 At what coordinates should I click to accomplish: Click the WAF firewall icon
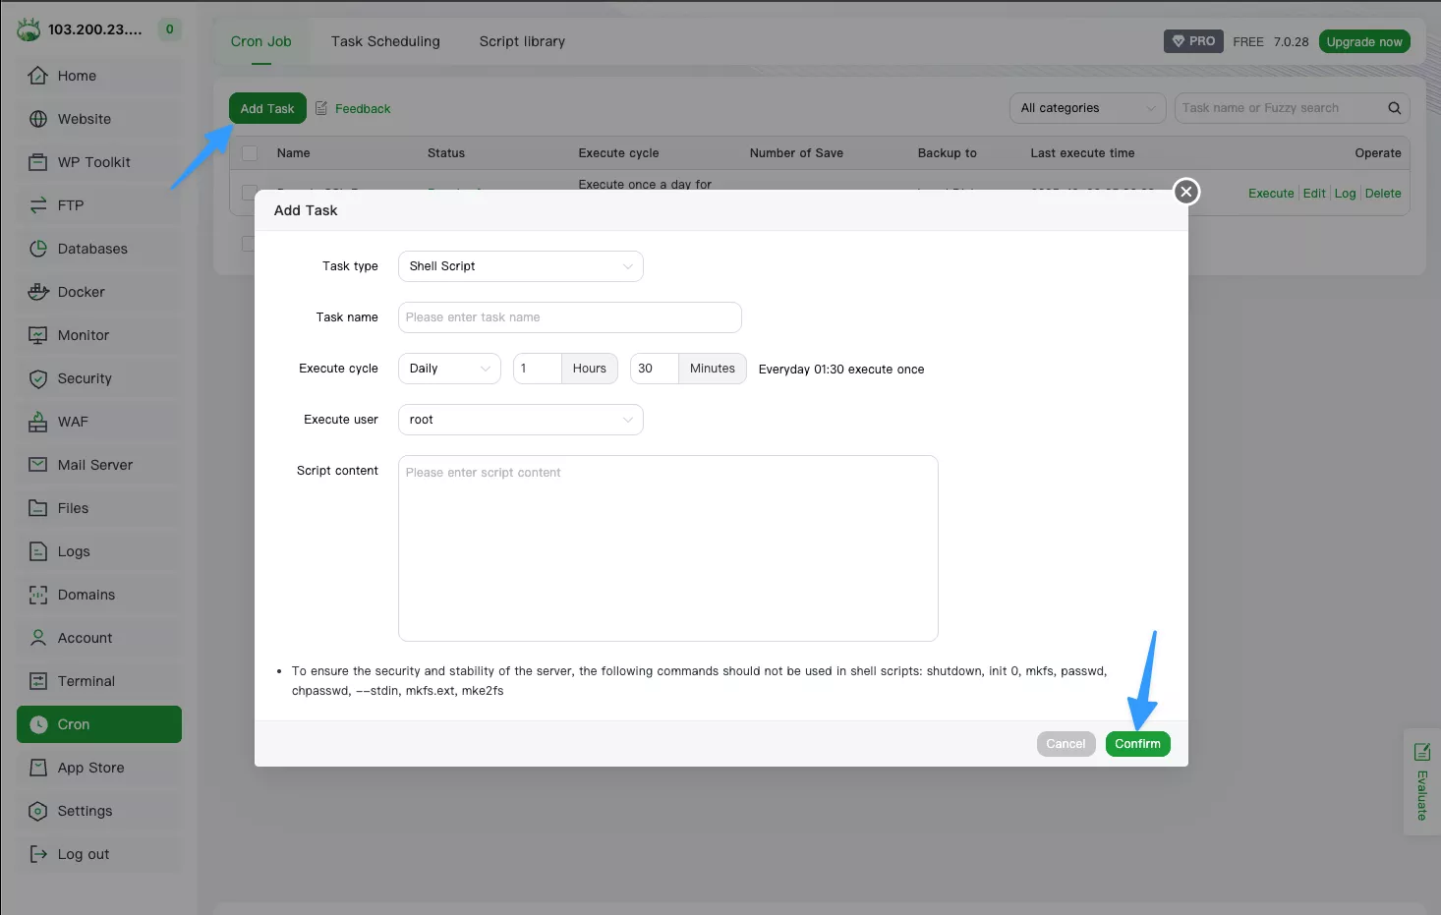(x=38, y=422)
